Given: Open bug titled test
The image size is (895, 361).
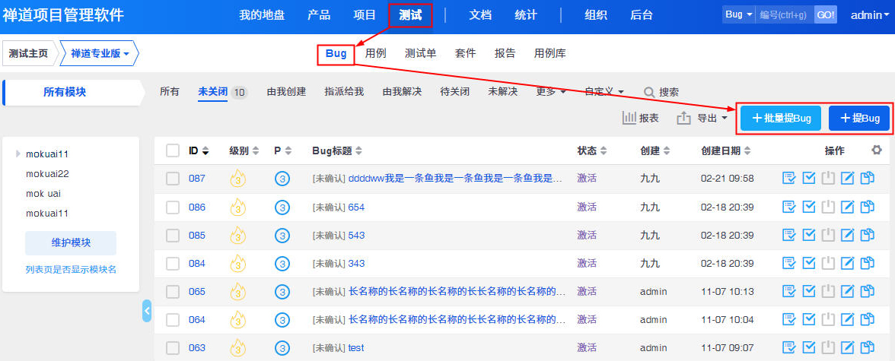Looking at the screenshot, I should coord(356,348).
